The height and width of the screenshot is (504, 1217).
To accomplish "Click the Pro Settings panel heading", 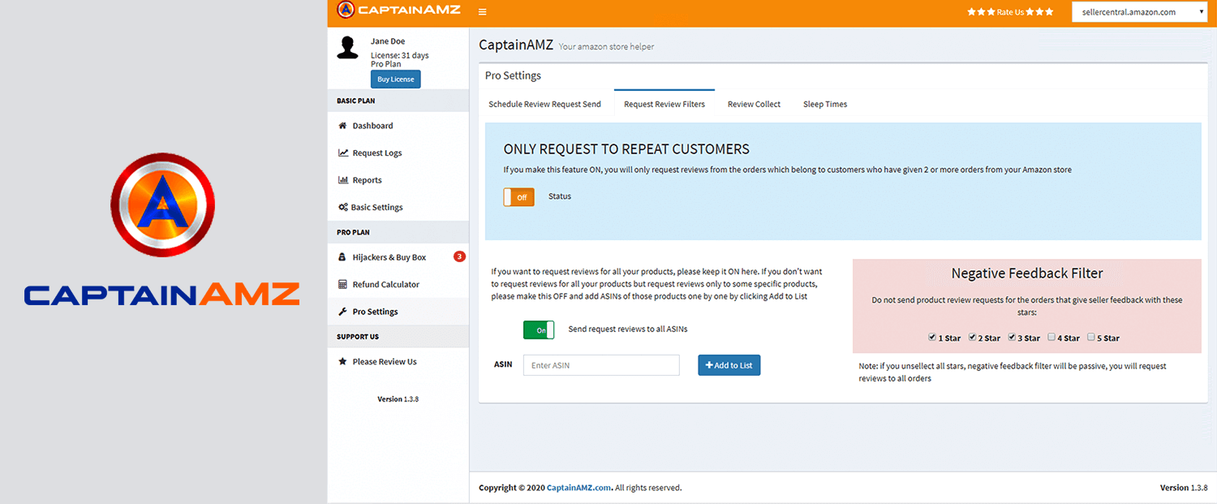I will (x=513, y=75).
